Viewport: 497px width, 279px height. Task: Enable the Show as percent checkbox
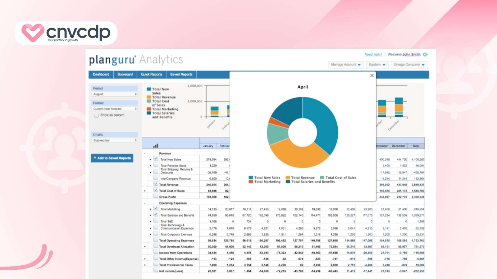pyautogui.click(x=97, y=115)
